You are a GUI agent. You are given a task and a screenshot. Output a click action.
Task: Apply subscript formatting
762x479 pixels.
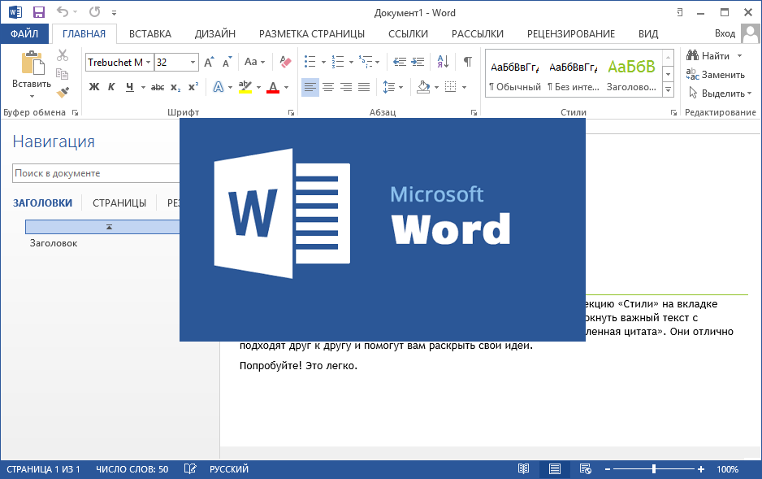point(175,87)
